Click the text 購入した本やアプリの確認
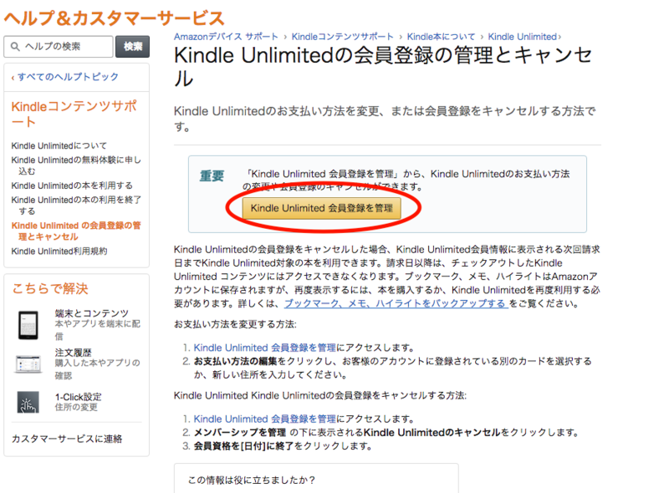Viewport: 669px width, 493px height. pyautogui.click(x=97, y=368)
